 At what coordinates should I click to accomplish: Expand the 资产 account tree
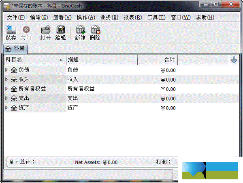click(x=6, y=108)
